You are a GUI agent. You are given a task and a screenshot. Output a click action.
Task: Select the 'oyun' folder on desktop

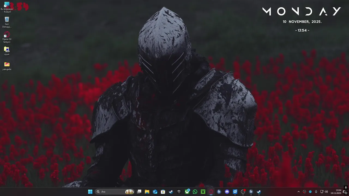7,51
